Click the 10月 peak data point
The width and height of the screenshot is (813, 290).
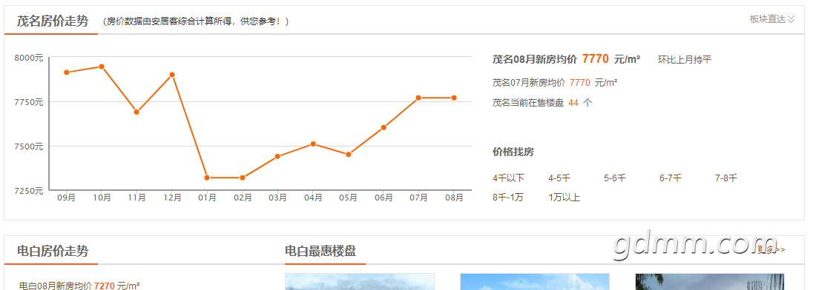[102, 66]
